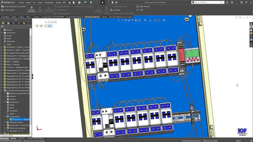Open the Herramientas menu
Viewport: 253px width, 142px height.
point(49,3)
